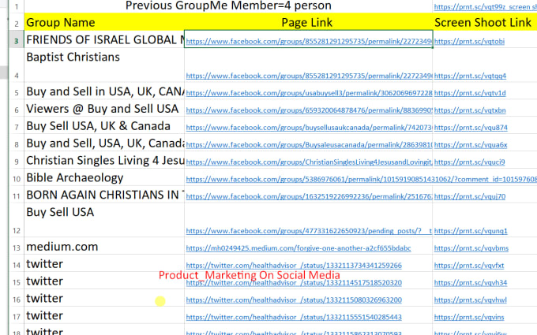Select the 'BORN AGAIN CHRISTIANS IN' cell
Viewport: 537px width, 335px height.
(104, 195)
